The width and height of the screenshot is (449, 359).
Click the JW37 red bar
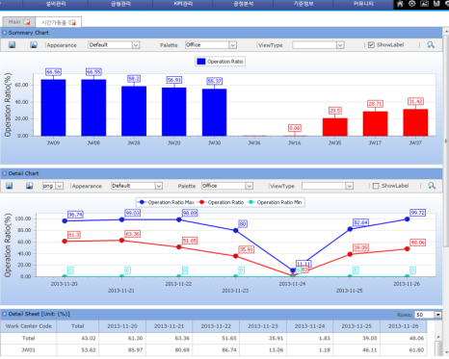415,122
